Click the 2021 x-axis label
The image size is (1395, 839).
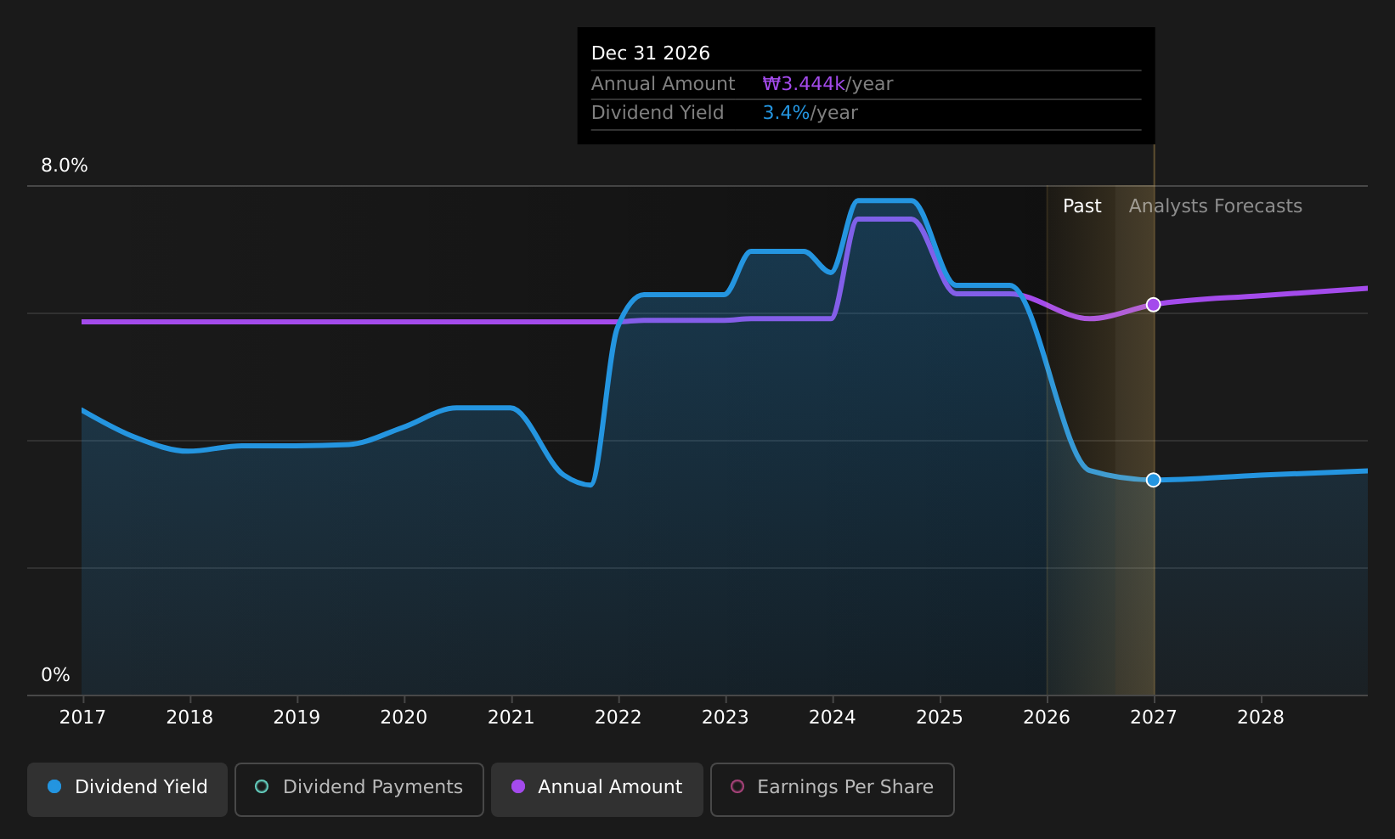tap(511, 718)
